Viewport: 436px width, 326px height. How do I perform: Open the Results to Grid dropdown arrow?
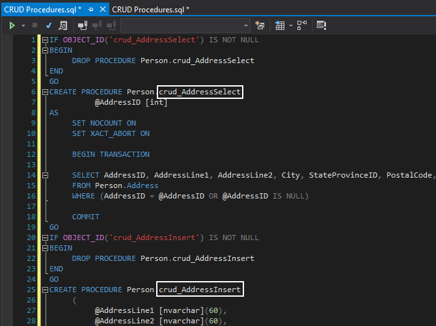point(291,25)
